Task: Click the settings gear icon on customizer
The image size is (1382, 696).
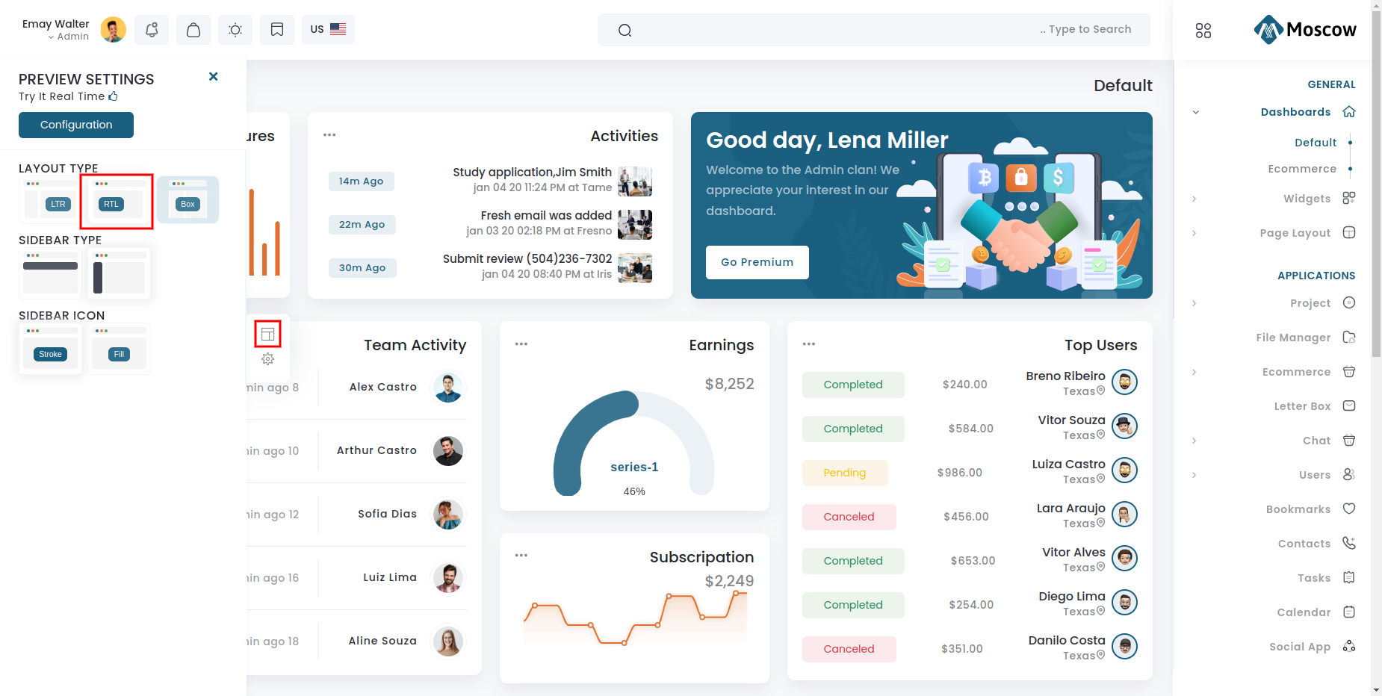Action: pyautogui.click(x=268, y=359)
